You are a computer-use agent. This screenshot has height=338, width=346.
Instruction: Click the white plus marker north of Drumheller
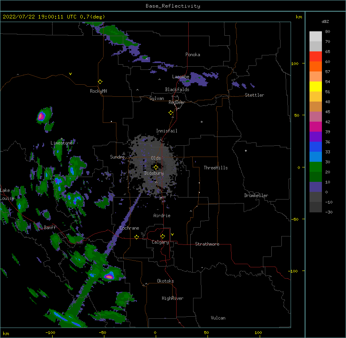click(x=246, y=151)
